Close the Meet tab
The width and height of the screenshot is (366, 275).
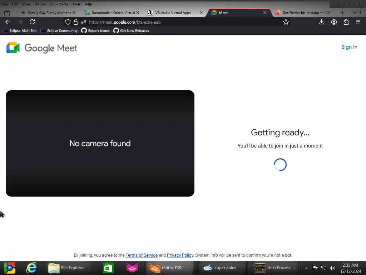pos(265,13)
